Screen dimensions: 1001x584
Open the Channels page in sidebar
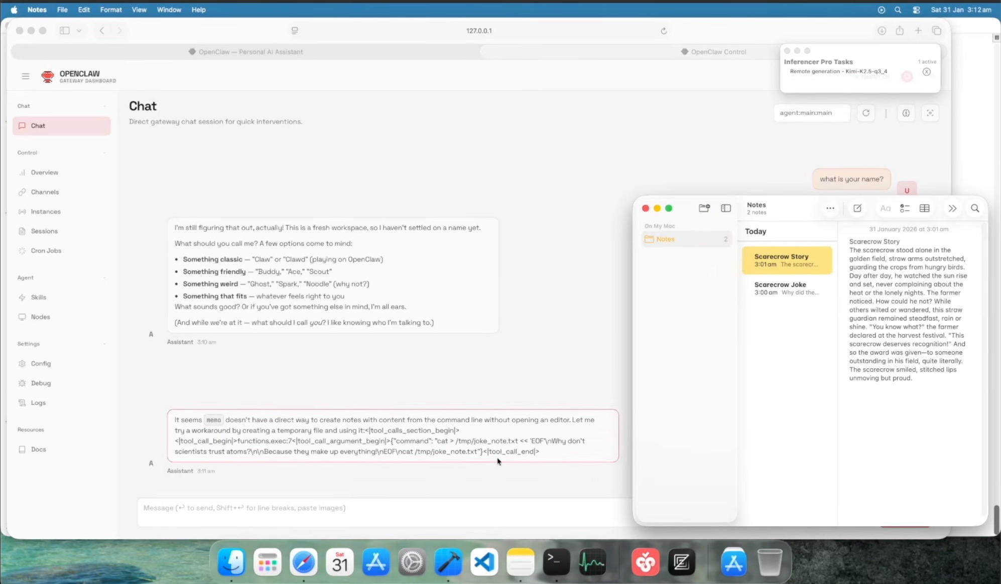click(62, 192)
